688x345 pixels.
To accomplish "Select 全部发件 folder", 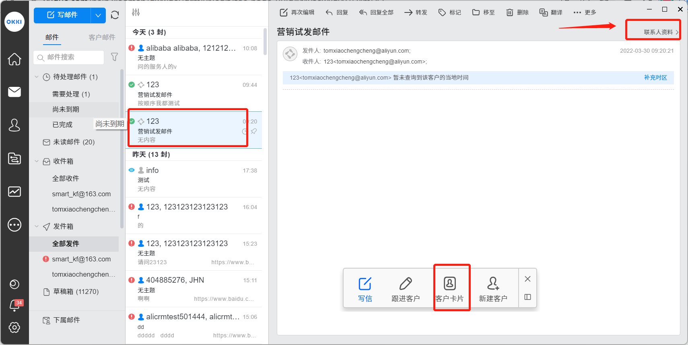I will 74,244.
